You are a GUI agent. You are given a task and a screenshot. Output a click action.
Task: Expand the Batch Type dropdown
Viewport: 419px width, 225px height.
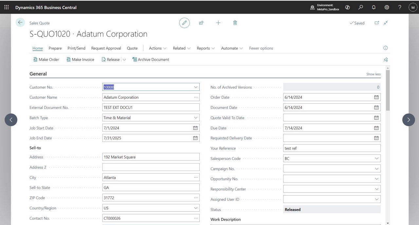pos(196,118)
